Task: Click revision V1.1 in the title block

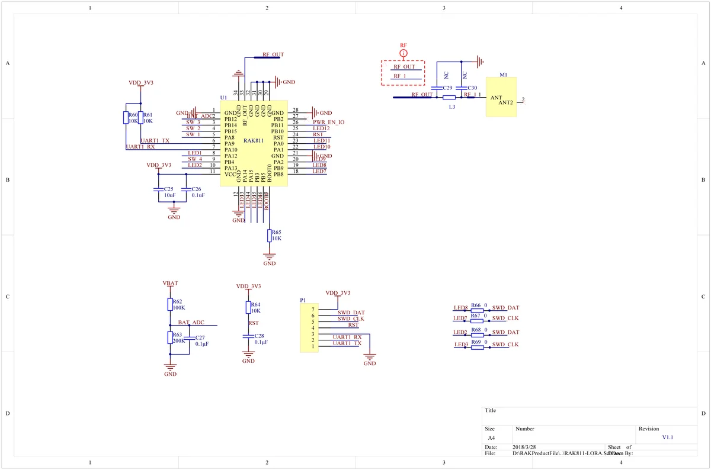Action: 668,437
